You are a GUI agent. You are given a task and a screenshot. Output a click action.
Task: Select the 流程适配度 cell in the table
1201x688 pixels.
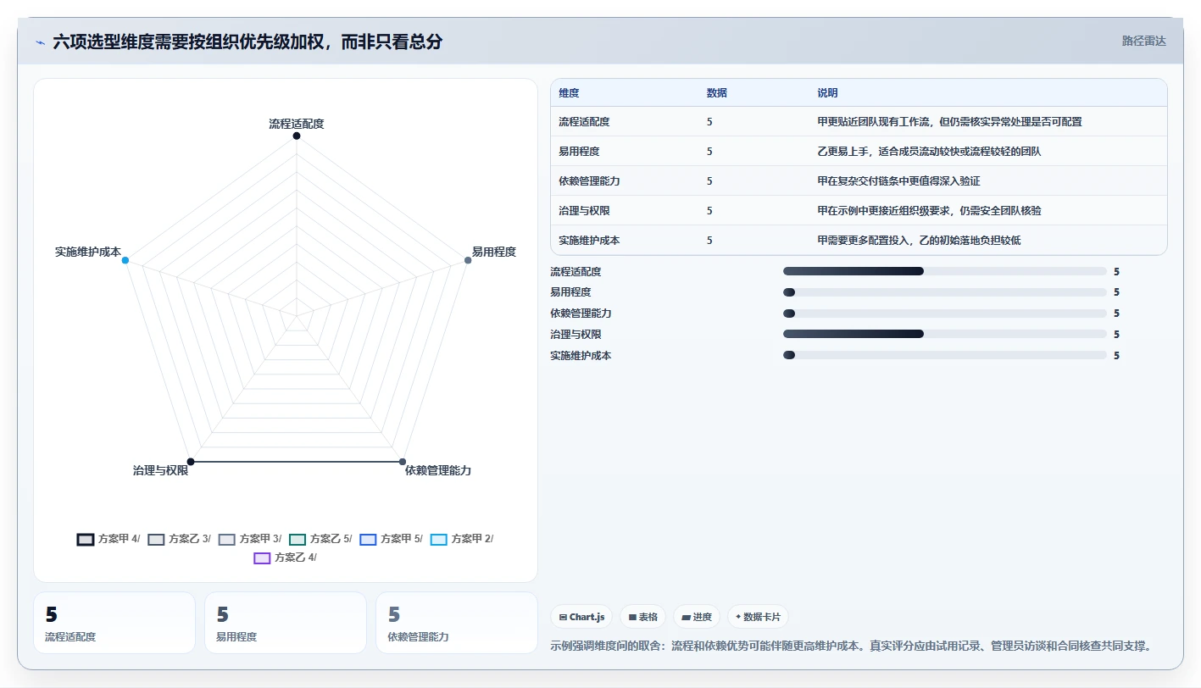pyautogui.click(x=584, y=122)
